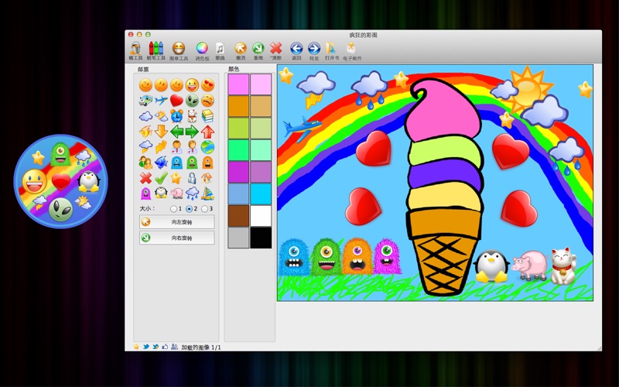Screen dimensions: 619x387
Task: Pick the dark purple color swatch
Action: pos(238,172)
